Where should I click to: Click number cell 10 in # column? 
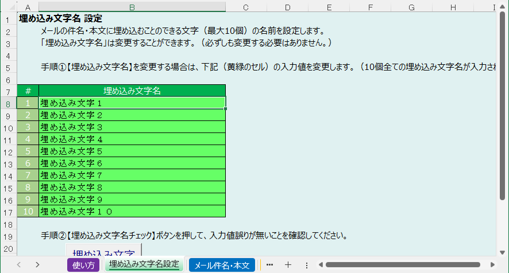pyautogui.click(x=28, y=212)
